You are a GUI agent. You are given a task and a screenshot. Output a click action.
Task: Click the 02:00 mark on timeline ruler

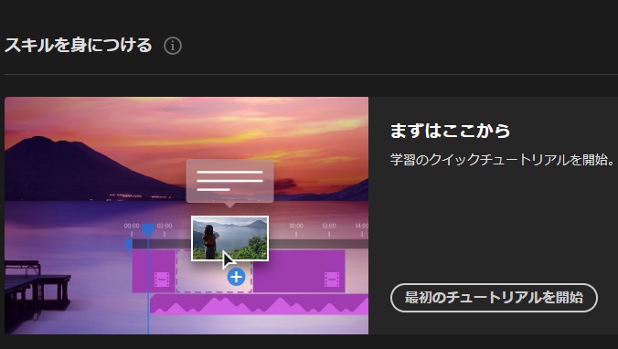(x=165, y=226)
